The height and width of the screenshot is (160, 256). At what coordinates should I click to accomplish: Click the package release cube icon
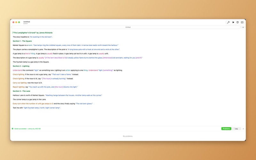(237, 22)
